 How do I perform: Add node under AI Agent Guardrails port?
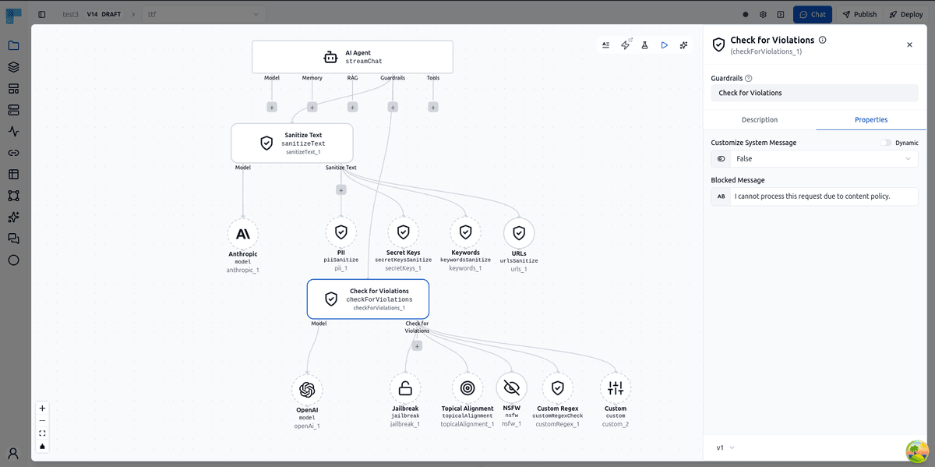(393, 107)
